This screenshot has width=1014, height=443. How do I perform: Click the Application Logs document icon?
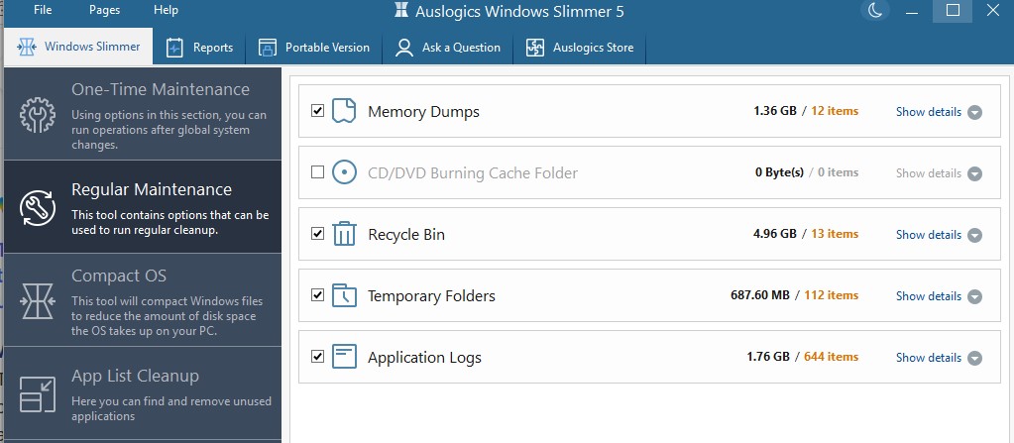point(343,357)
